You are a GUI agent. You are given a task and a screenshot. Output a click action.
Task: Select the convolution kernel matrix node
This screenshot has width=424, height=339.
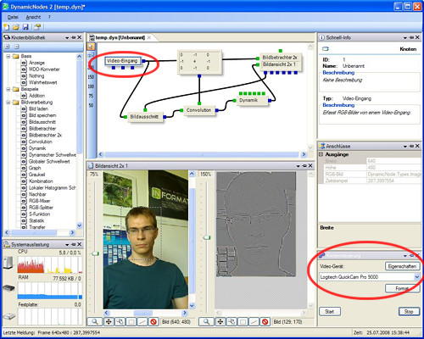click(199, 62)
